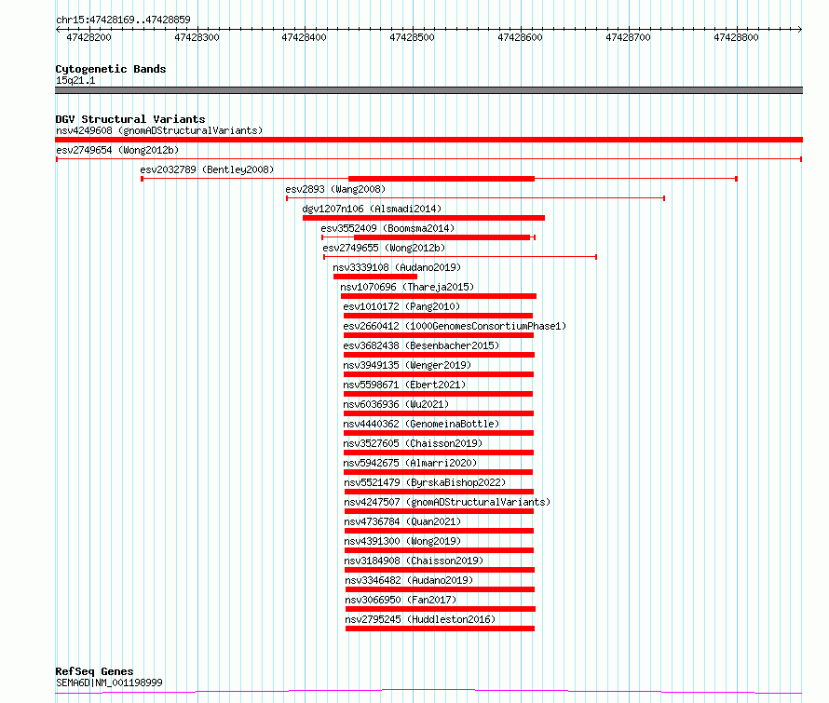
Task: Open nsv3346482 (Audano2019) variant
Action: [409, 580]
